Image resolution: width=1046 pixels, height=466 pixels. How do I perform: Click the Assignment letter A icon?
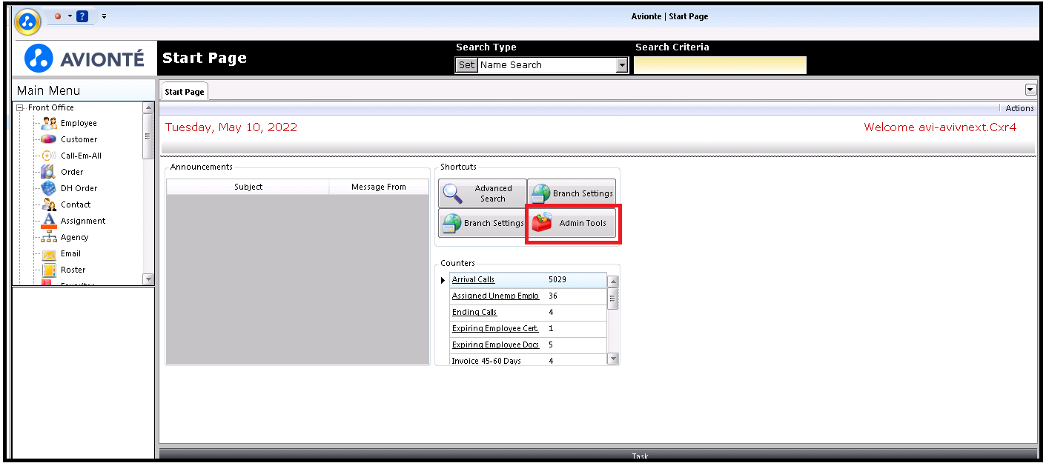coord(49,221)
